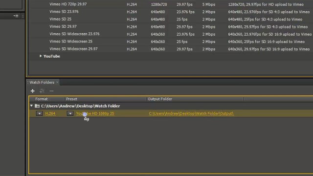Screen dimensions: 313x176
Task: Click the 5 Mbps target rate cell
Action: [209, 4]
